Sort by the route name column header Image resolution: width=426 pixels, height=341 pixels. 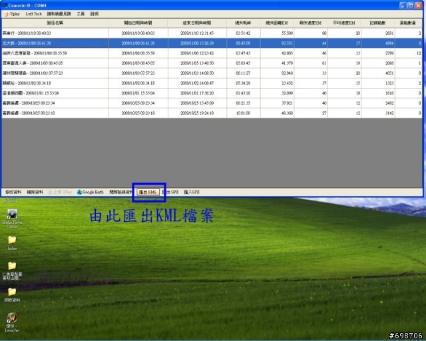55,23
